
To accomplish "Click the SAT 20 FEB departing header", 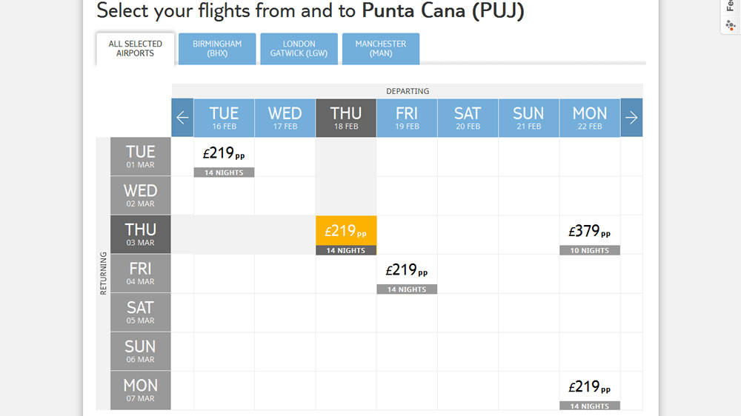I will pyautogui.click(x=468, y=118).
